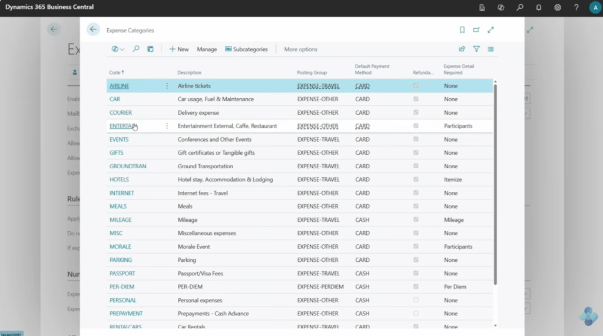Toggle Refundable checkbox for HOTELS

[416, 179]
